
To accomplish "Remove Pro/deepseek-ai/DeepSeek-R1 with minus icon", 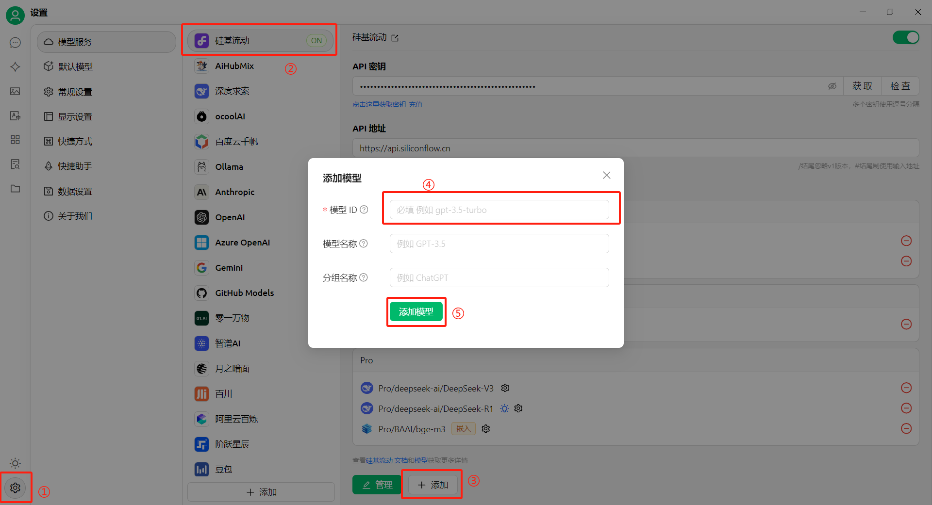I will (906, 408).
